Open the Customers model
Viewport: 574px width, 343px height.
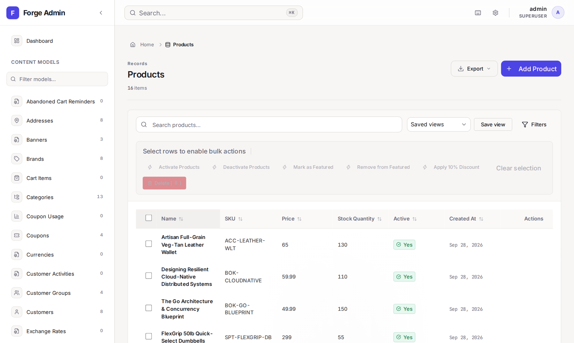57,312
